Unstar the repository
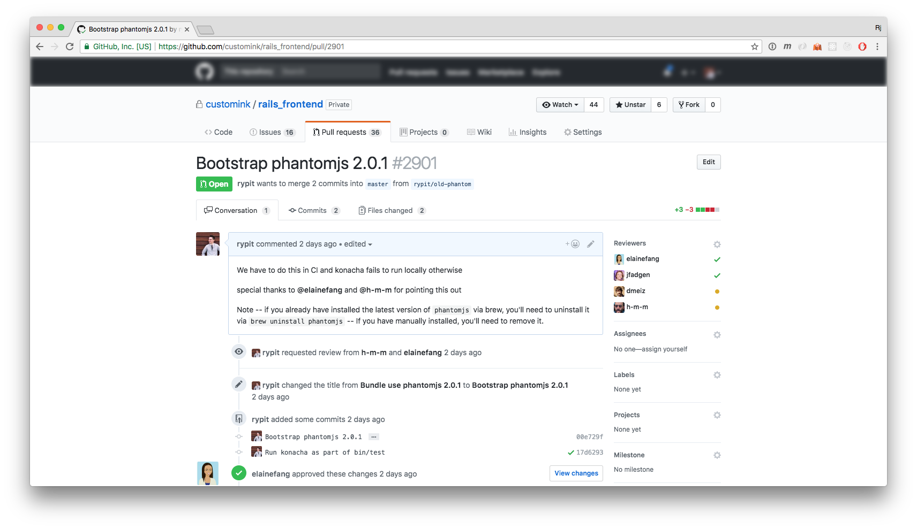The image size is (917, 529). pyautogui.click(x=630, y=105)
